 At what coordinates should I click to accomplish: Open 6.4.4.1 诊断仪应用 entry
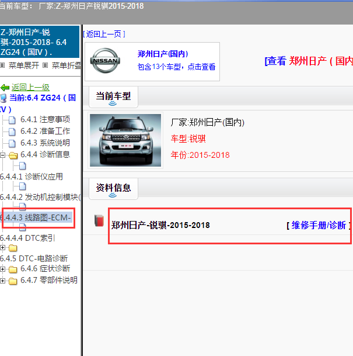tap(32, 177)
